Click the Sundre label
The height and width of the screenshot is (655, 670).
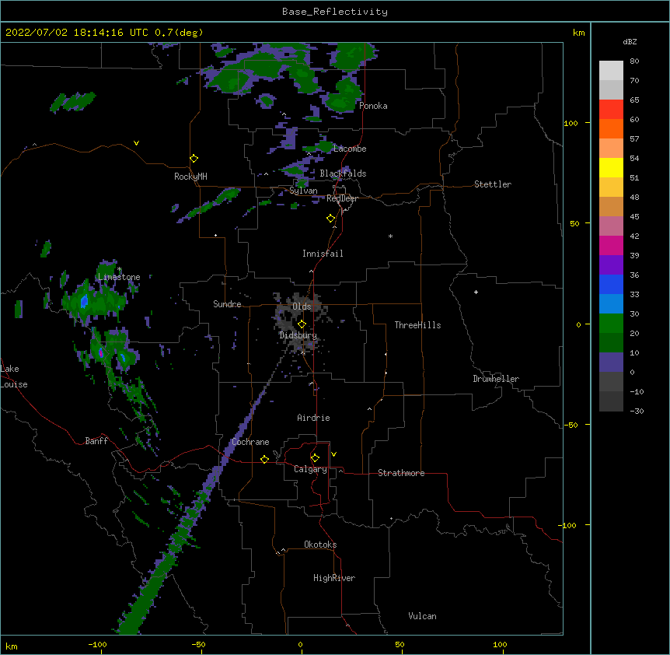pyautogui.click(x=227, y=304)
